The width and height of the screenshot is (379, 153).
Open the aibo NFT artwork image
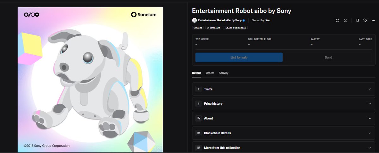pyautogui.click(x=90, y=79)
